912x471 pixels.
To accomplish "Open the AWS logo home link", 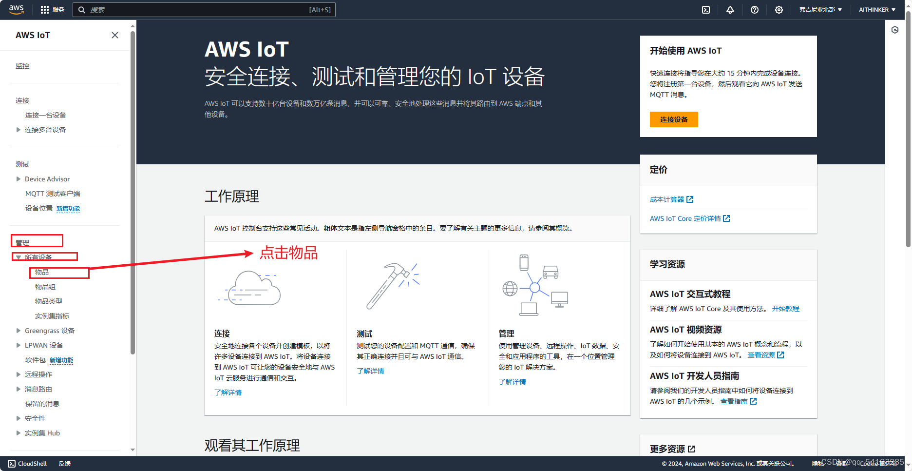I will [x=16, y=9].
